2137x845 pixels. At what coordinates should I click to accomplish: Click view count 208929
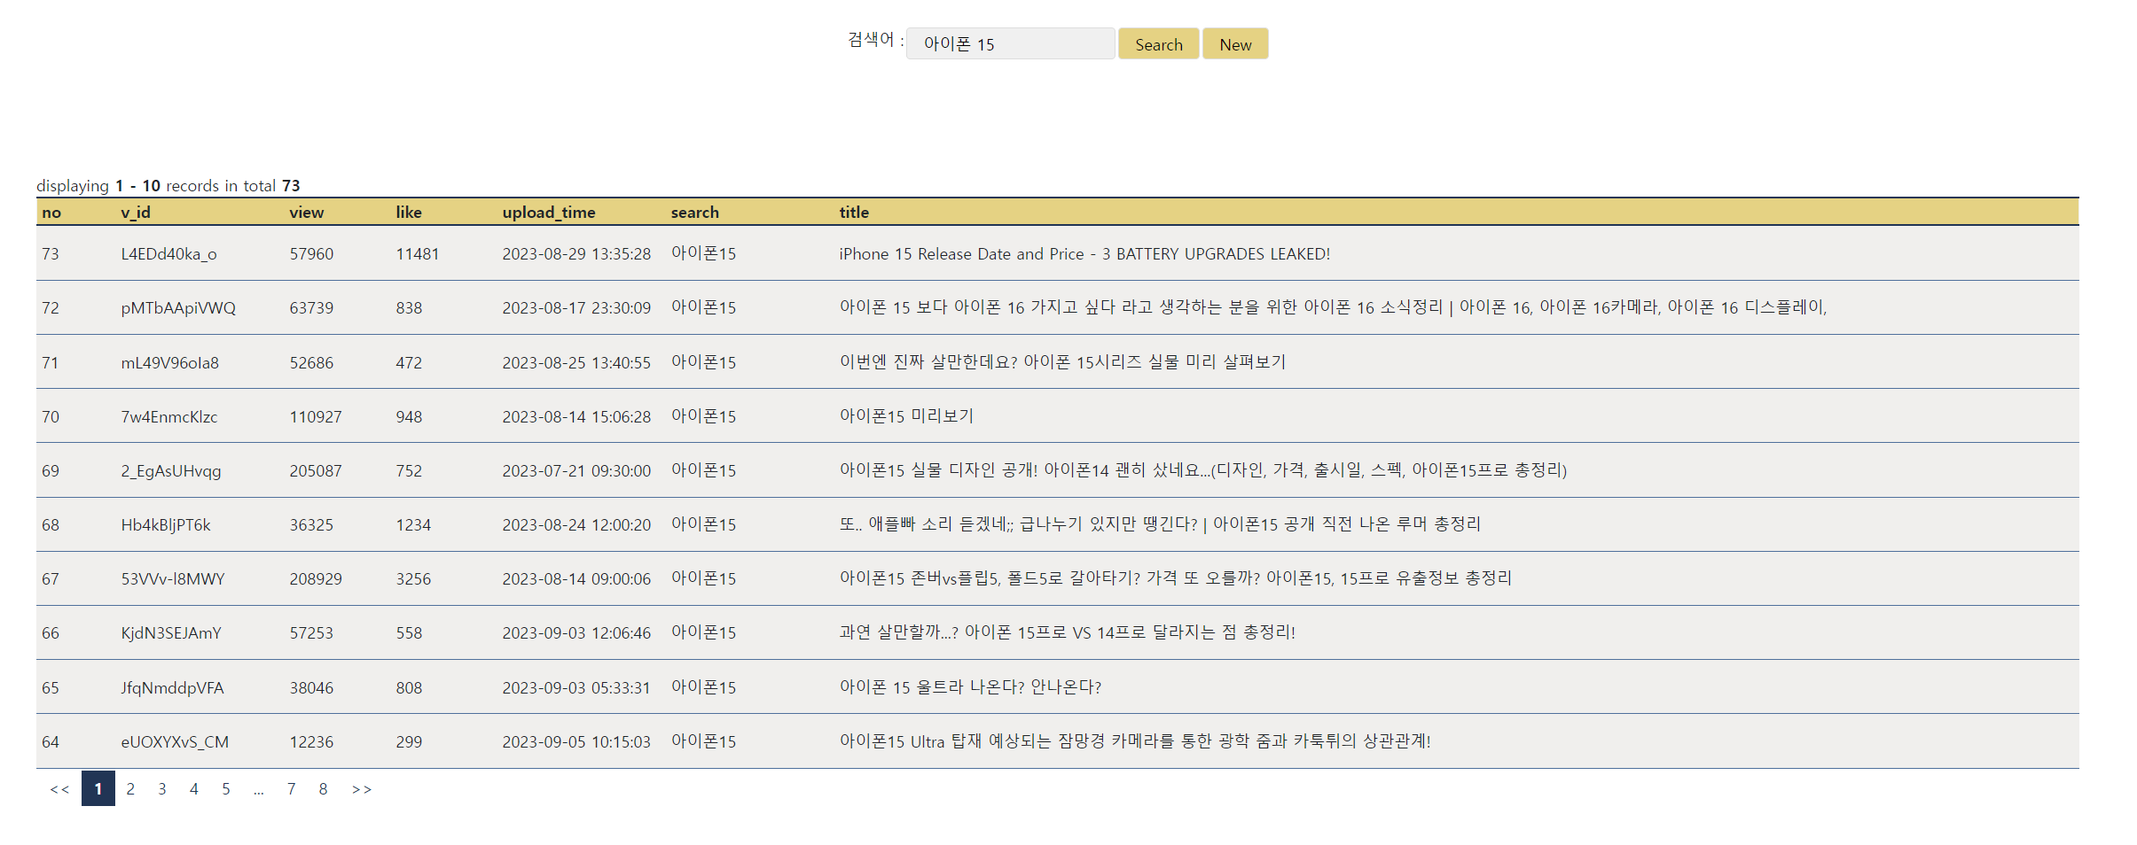316,579
